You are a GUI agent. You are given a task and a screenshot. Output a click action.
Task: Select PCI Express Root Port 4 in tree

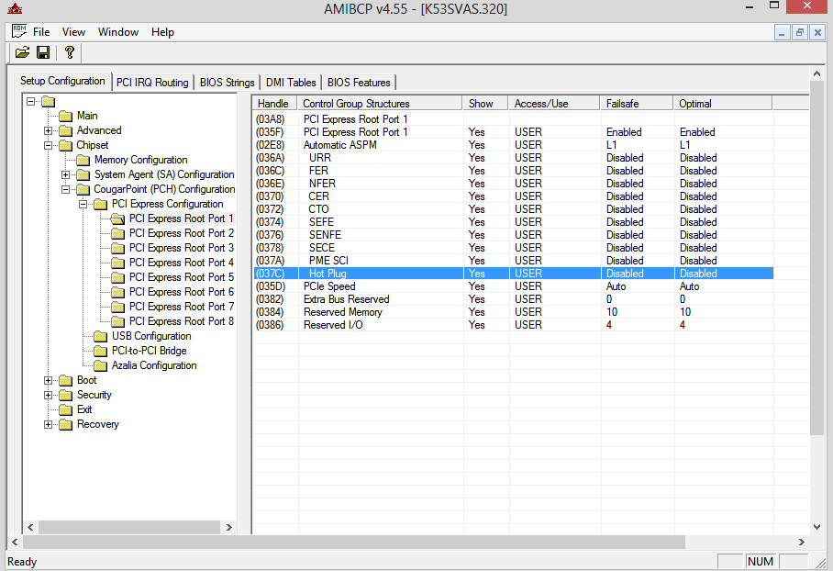coord(181,263)
